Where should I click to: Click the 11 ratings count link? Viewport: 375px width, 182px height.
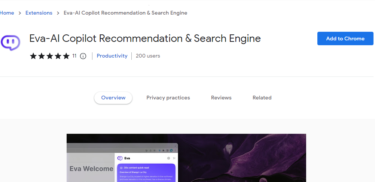(x=74, y=56)
